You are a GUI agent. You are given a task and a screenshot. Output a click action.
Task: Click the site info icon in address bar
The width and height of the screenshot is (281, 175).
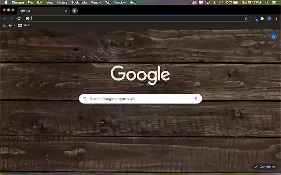(x=28, y=18)
